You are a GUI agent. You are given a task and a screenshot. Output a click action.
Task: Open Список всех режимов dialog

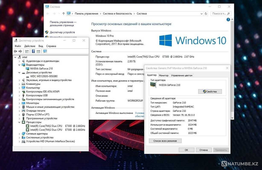(165, 140)
